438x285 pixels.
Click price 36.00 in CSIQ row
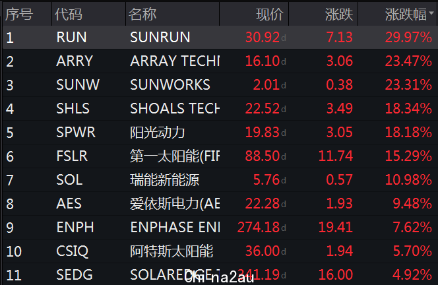(x=263, y=251)
